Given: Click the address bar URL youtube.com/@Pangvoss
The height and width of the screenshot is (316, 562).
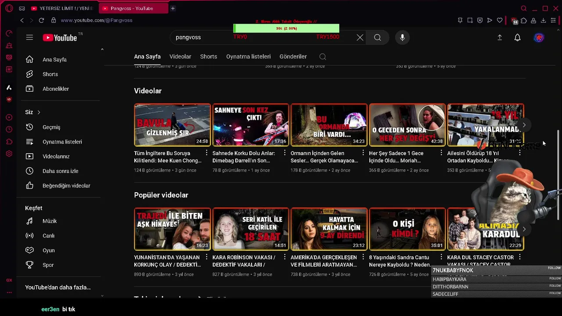Looking at the screenshot, I should click(x=97, y=20).
